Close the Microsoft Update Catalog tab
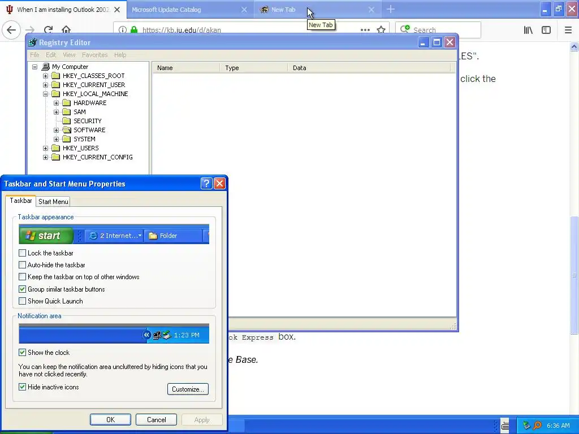This screenshot has height=434, width=579. click(244, 10)
